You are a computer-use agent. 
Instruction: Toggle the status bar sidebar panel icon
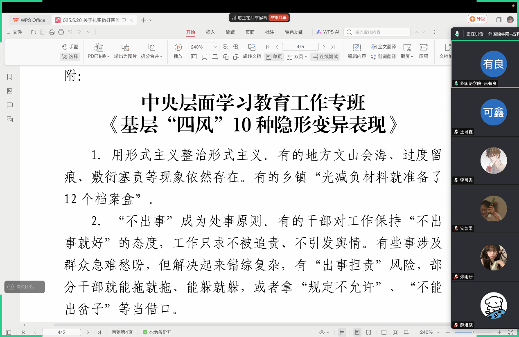8,332
